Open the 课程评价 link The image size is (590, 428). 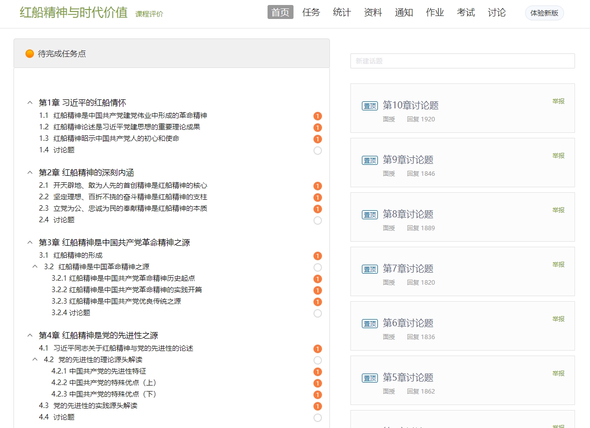[149, 14]
